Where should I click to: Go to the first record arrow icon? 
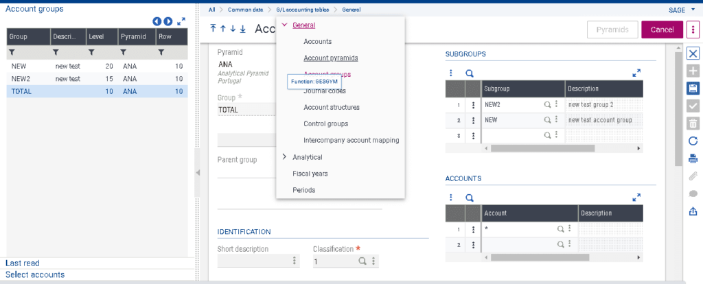(x=214, y=28)
